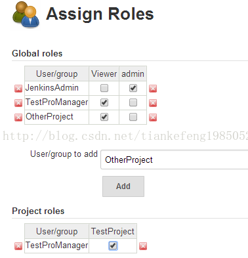Screen dimensions: 248x258
Task: Click the Project roles section heading
Action: [x=38, y=211]
